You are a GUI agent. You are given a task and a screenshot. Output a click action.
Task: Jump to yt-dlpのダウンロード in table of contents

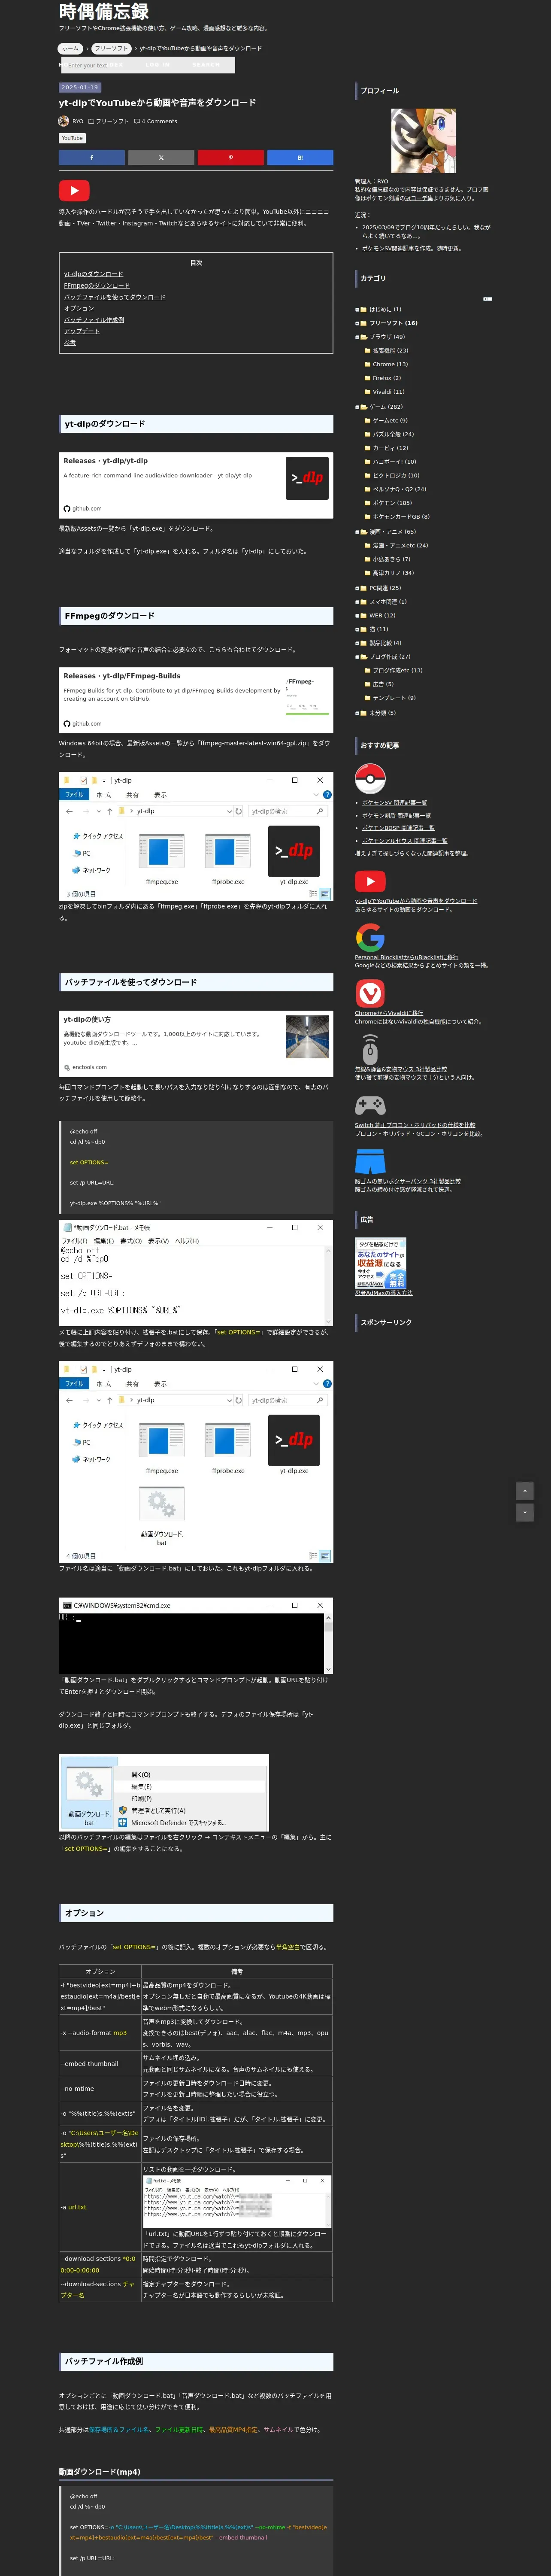click(x=94, y=274)
